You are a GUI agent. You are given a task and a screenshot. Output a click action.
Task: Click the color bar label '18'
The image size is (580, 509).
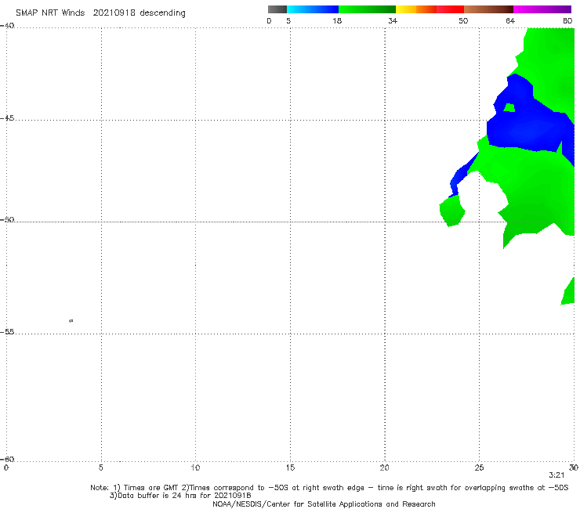337,20
